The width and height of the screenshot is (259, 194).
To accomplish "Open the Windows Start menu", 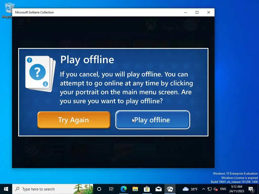I will click(6, 189).
